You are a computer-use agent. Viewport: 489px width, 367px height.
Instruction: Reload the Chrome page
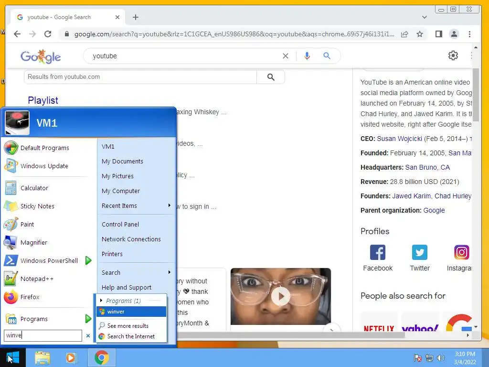[x=48, y=34]
